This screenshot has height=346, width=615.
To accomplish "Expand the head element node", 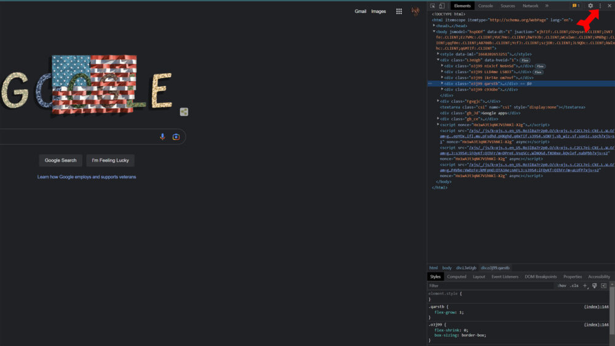I will click(x=434, y=26).
